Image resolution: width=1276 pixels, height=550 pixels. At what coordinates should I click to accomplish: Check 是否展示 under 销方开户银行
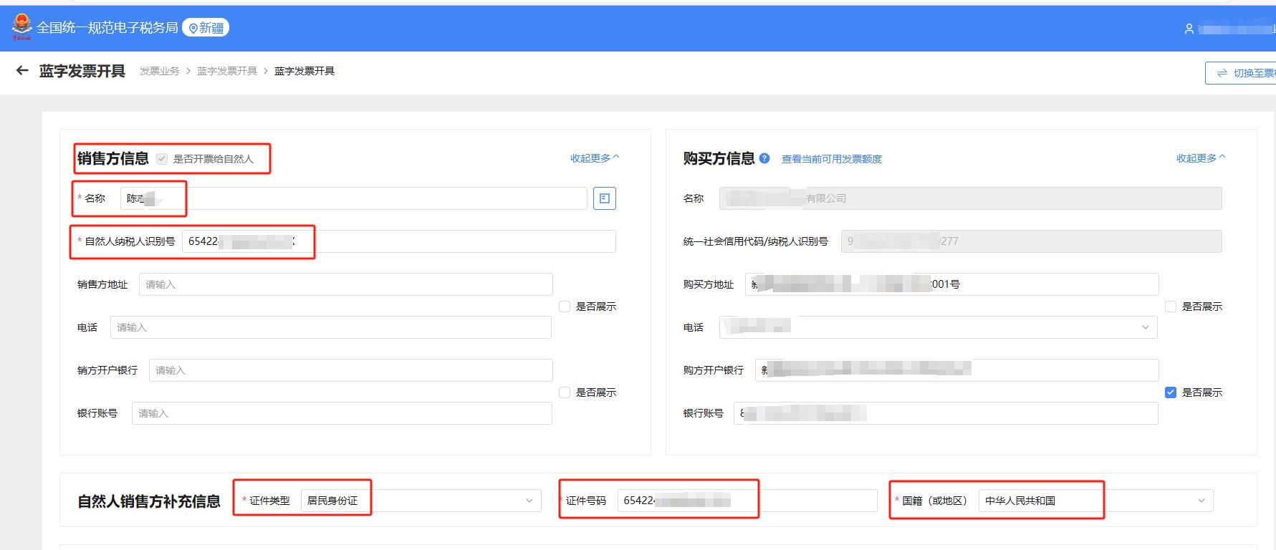coord(565,392)
